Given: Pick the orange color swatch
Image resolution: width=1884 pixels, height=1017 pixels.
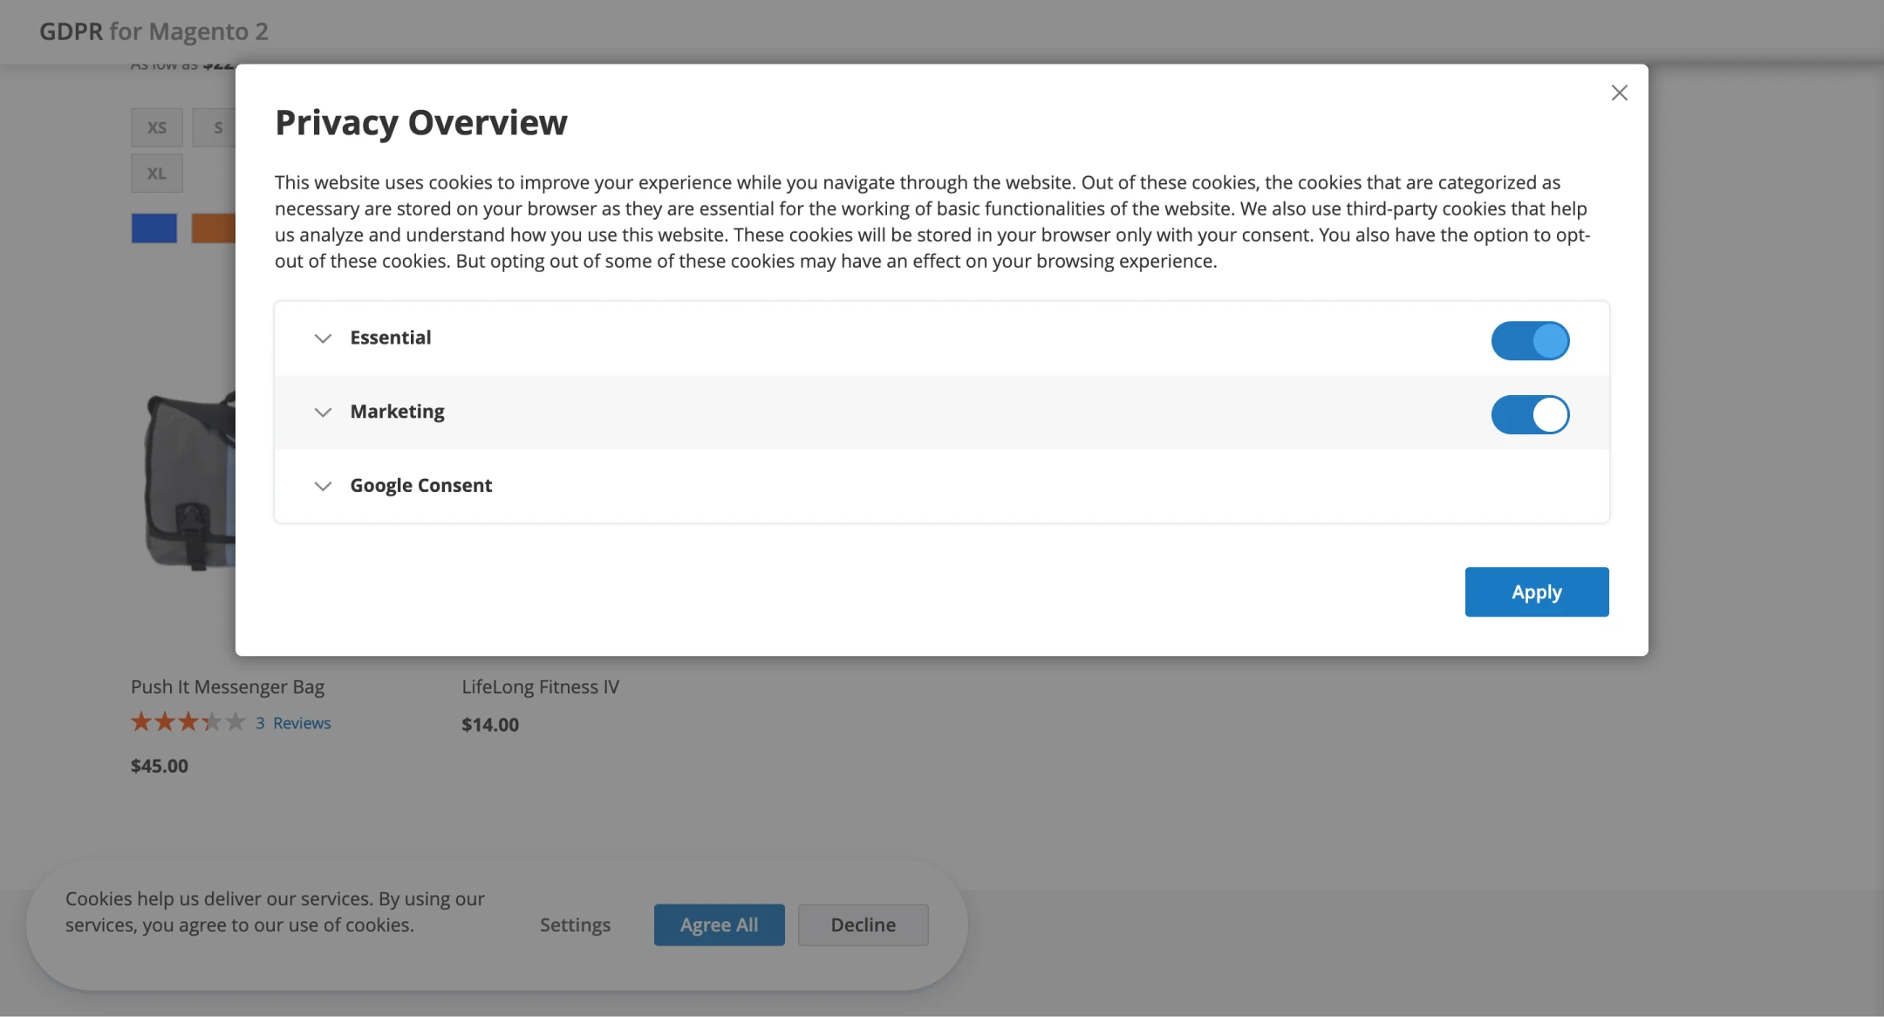Looking at the screenshot, I should tap(213, 229).
